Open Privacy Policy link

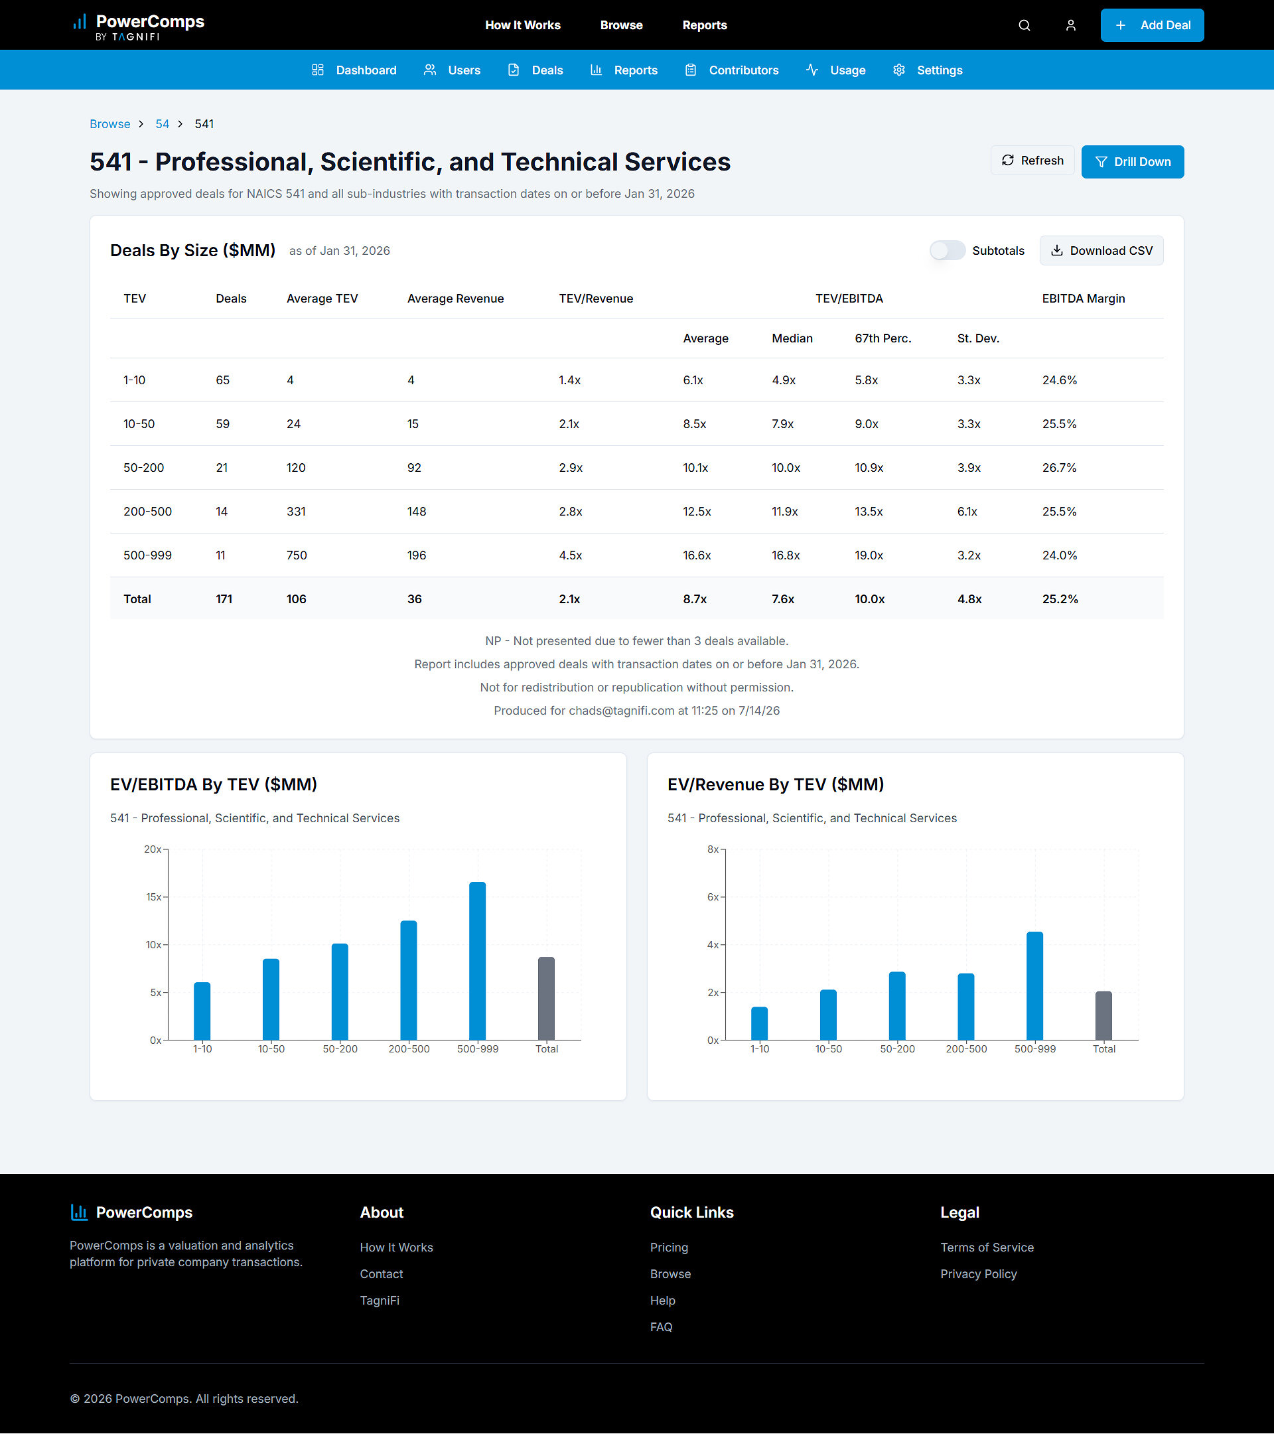point(979,1274)
